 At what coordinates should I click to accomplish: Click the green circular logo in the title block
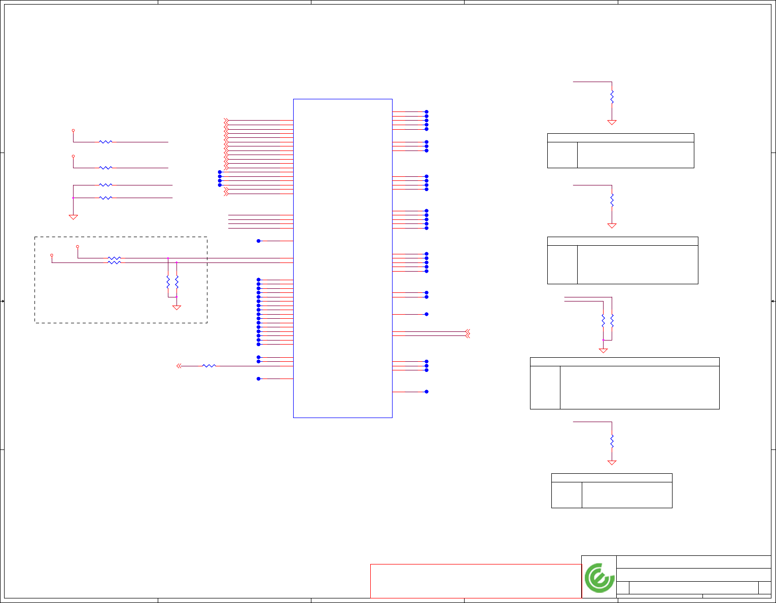pyautogui.click(x=599, y=578)
